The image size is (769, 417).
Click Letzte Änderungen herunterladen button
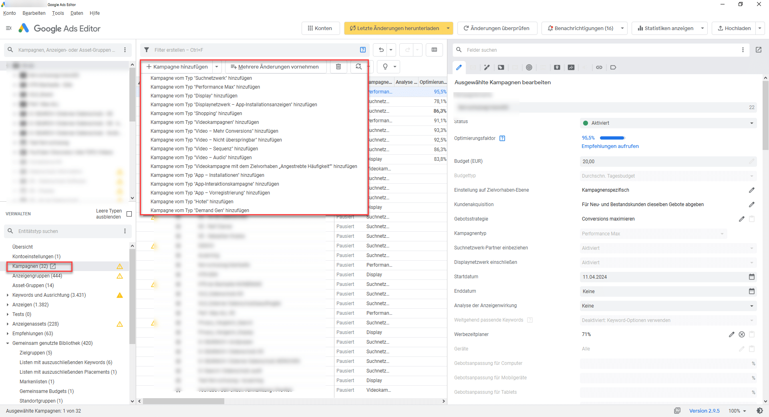pyautogui.click(x=394, y=28)
